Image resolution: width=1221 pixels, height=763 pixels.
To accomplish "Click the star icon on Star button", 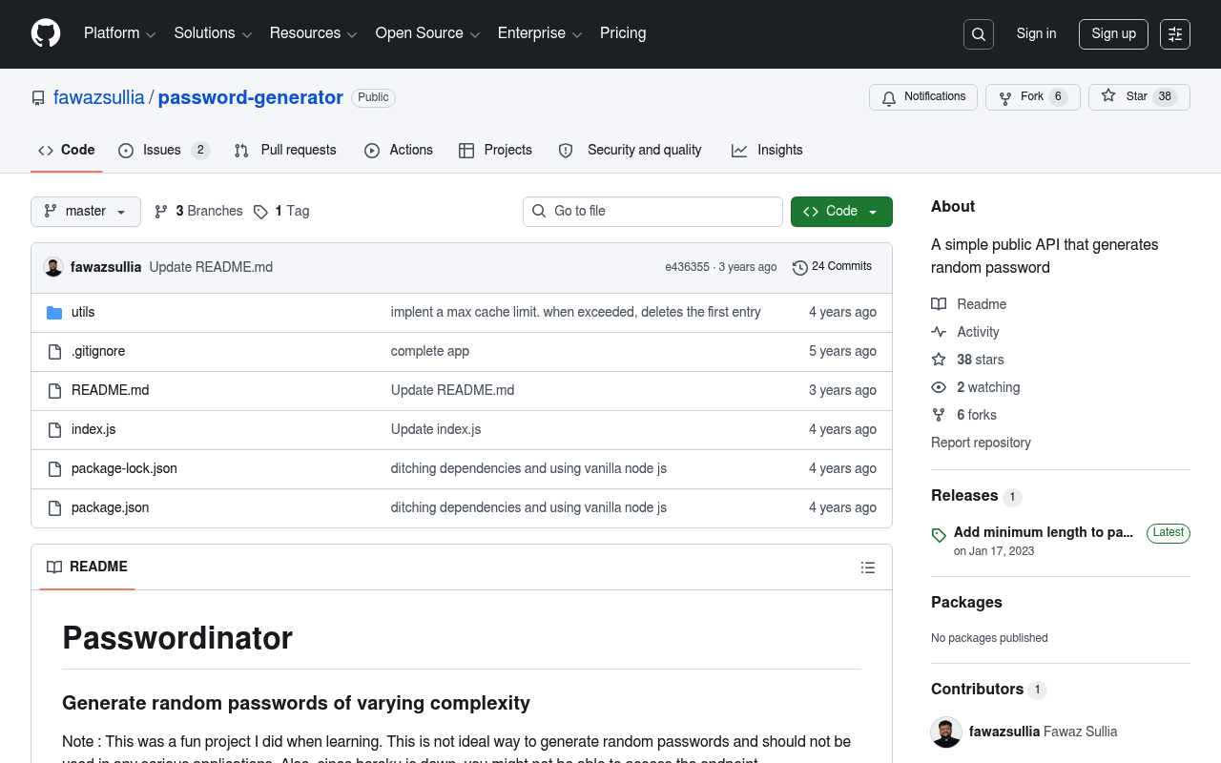I will (1108, 96).
